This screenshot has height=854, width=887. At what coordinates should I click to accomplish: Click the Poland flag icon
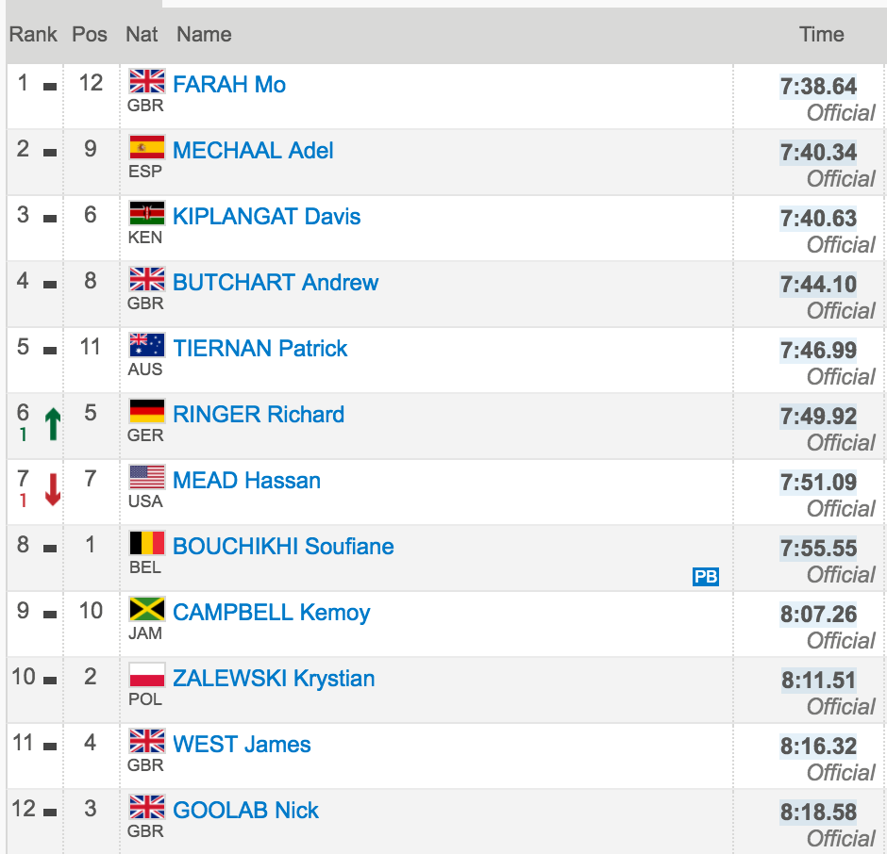point(147,676)
